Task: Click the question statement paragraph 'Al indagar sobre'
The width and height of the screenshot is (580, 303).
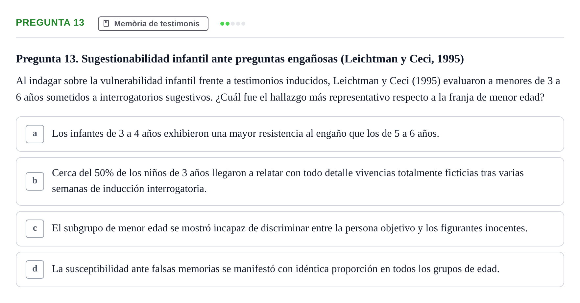Action: (288, 89)
